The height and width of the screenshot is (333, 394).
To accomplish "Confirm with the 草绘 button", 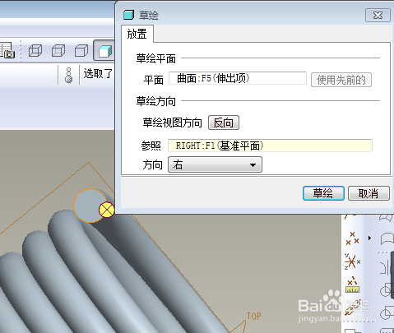I will (323, 193).
